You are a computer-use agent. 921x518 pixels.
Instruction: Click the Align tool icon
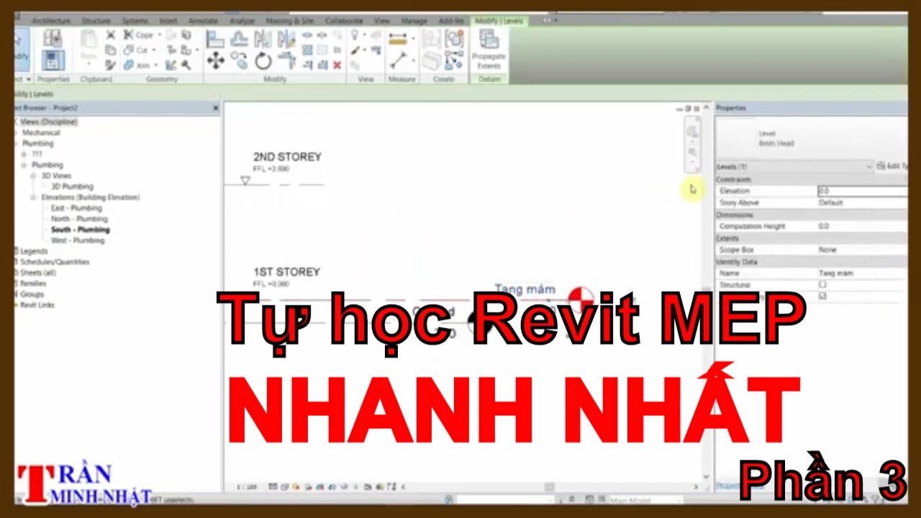pos(215,37)
